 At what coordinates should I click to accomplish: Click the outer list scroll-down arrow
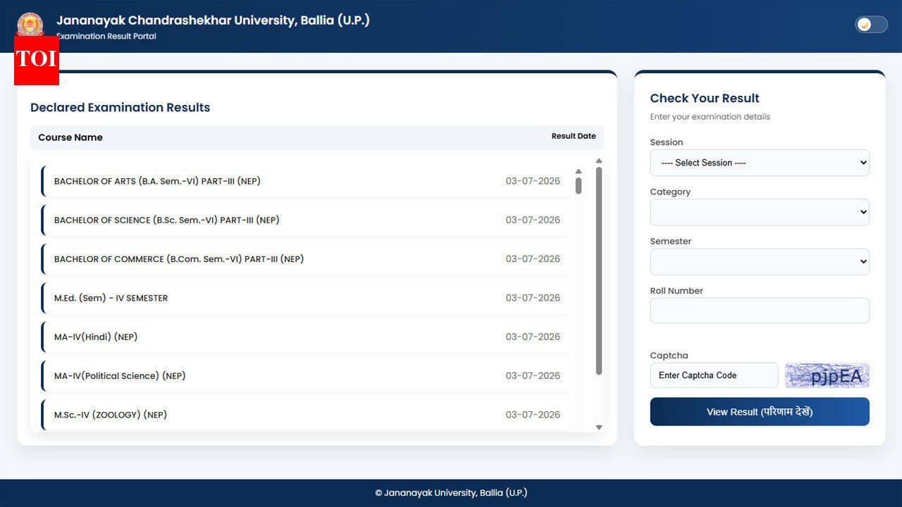click(x=599, y=427)
